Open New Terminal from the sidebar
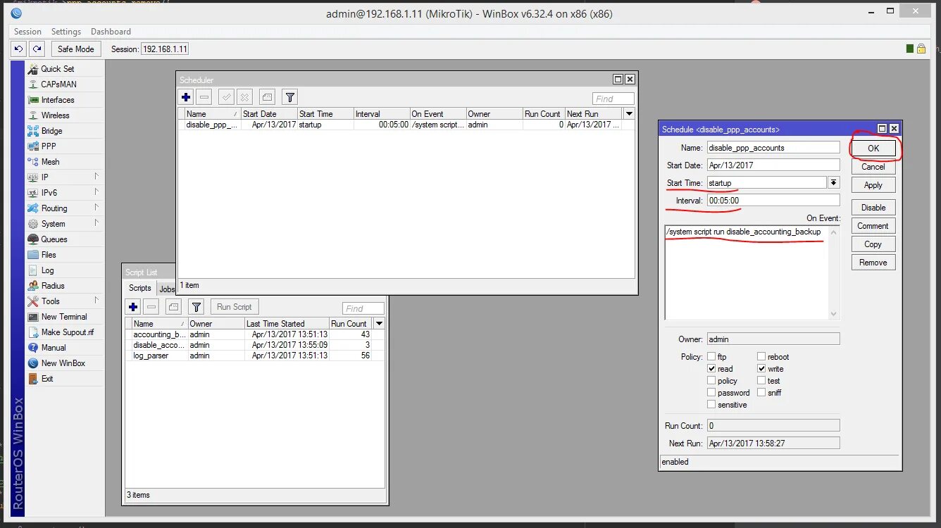This screenshot has width=941, height=528. pos(63,317)
